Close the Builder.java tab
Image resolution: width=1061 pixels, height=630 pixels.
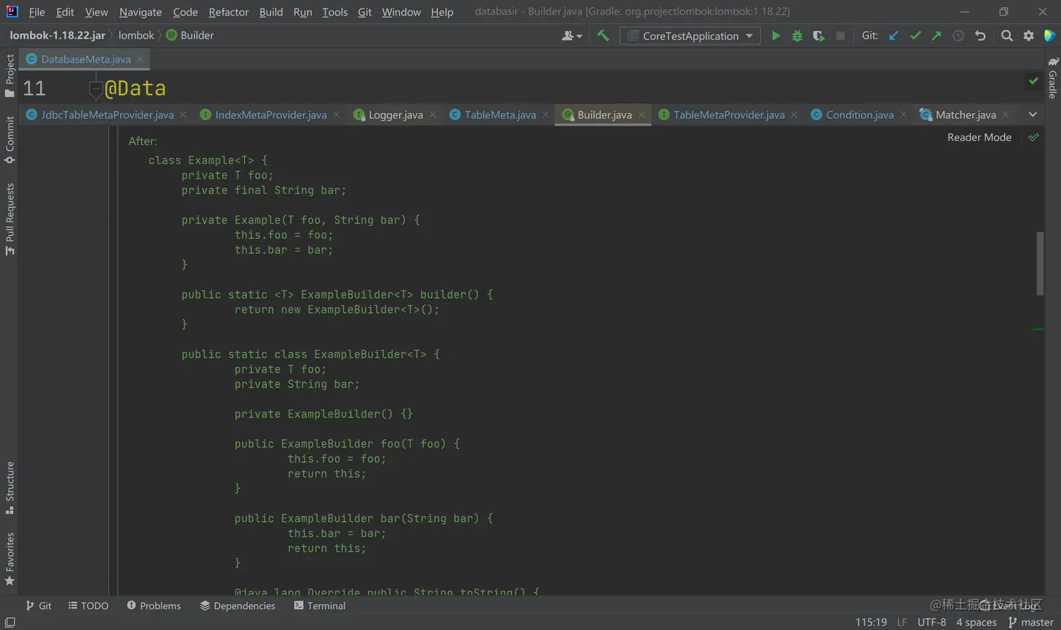pyautogui.click(x=641, y=114)
